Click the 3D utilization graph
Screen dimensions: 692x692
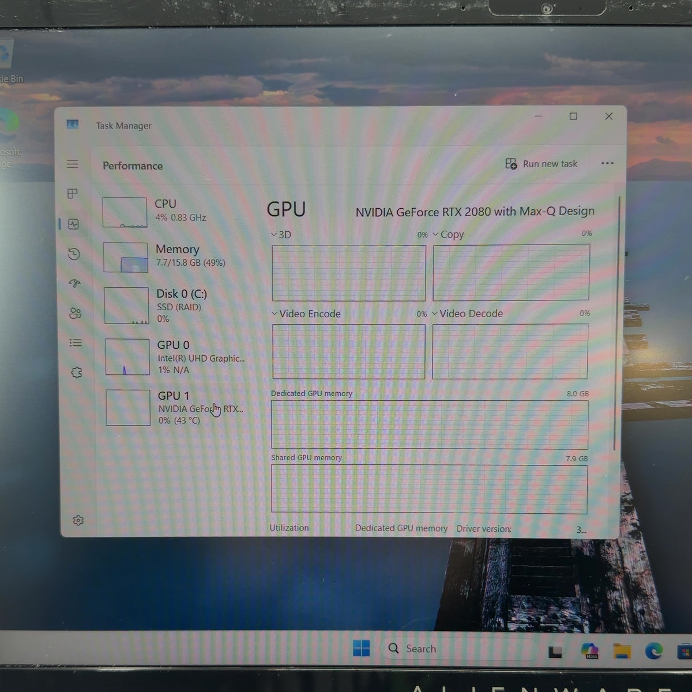pos(349,273)
